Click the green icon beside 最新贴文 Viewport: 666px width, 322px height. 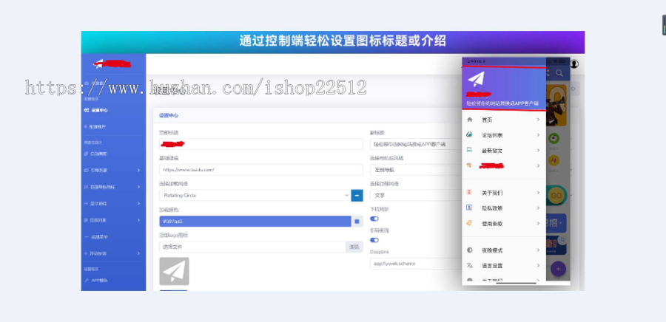click(469, 150)
